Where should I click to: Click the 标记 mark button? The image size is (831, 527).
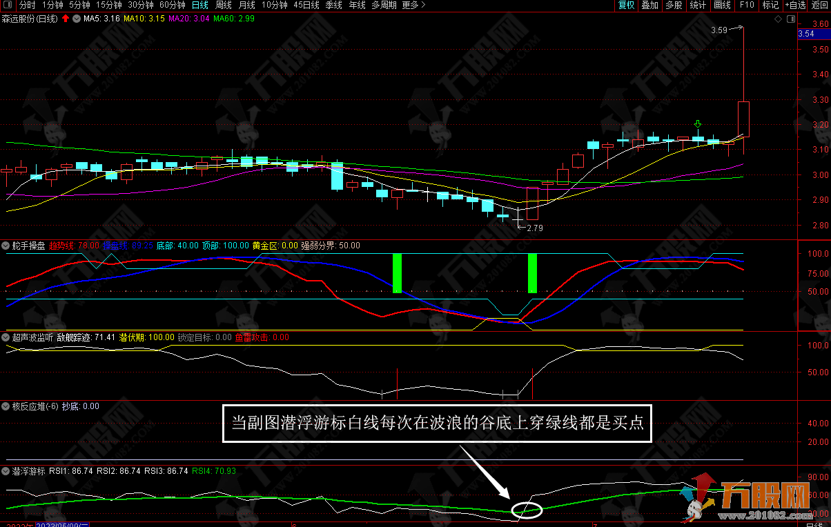tap(770, 5)
